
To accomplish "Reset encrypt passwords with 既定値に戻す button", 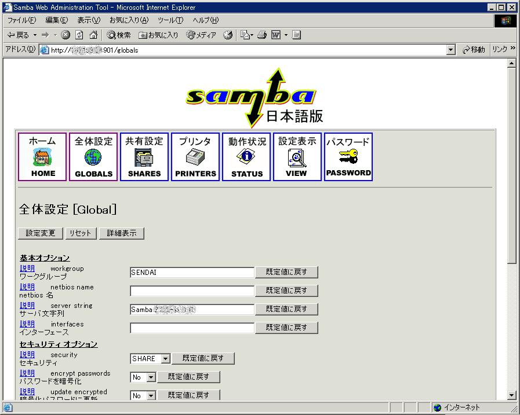I will 188,377.
